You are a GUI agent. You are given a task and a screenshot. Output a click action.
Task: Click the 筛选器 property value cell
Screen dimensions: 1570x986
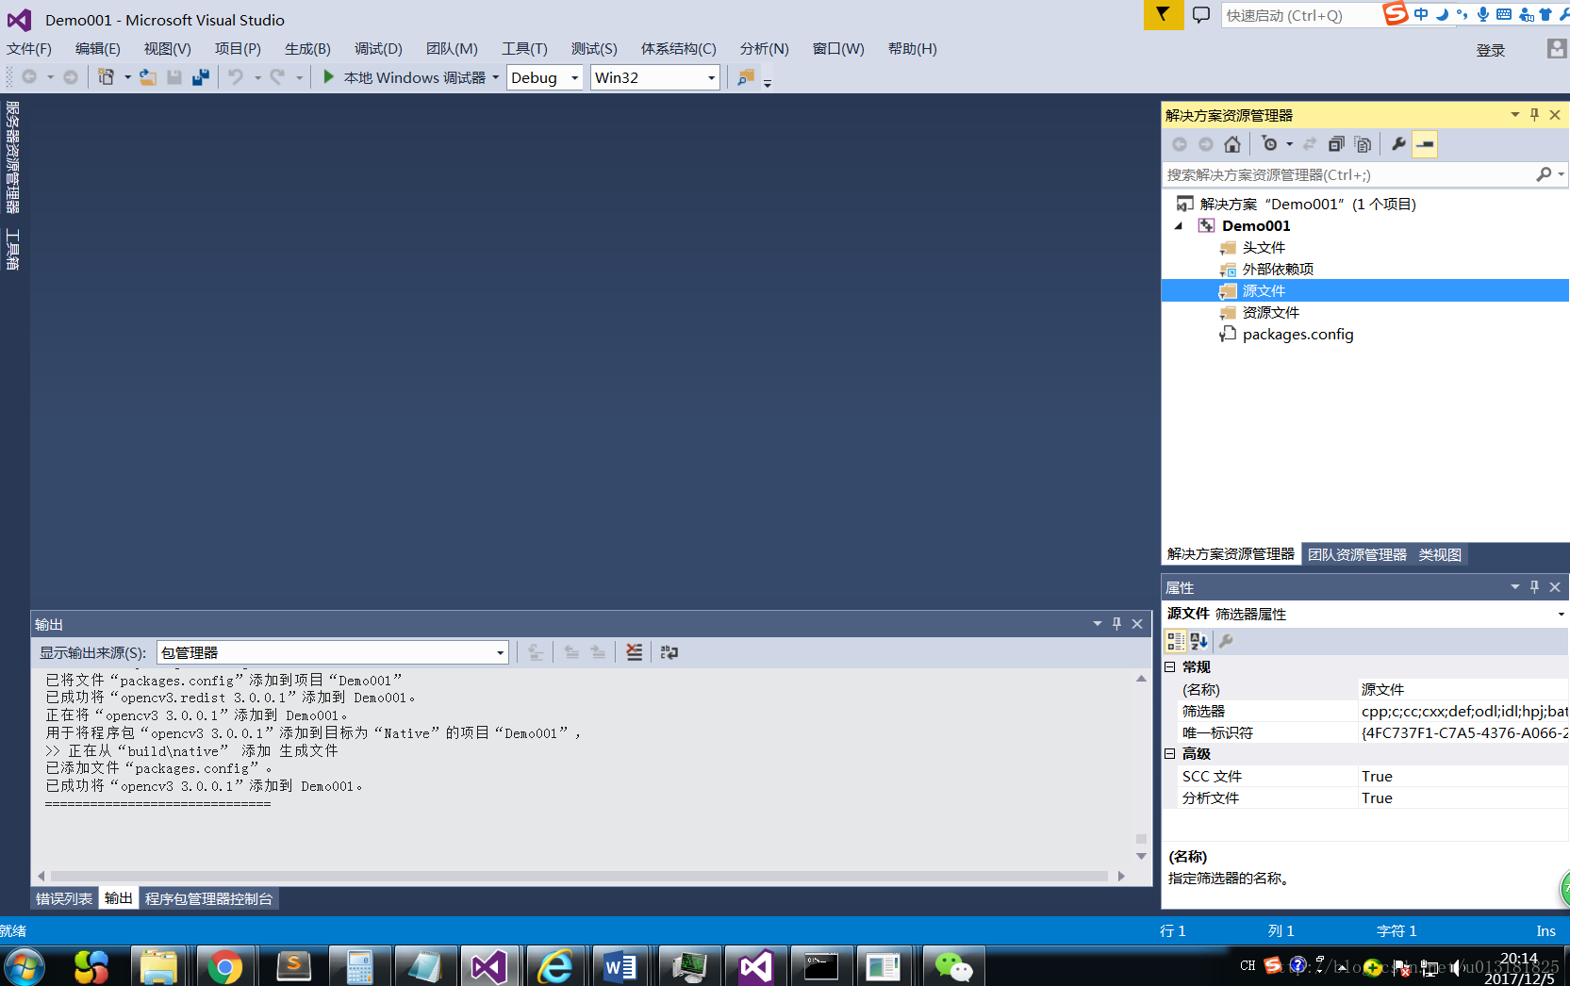1463,711
